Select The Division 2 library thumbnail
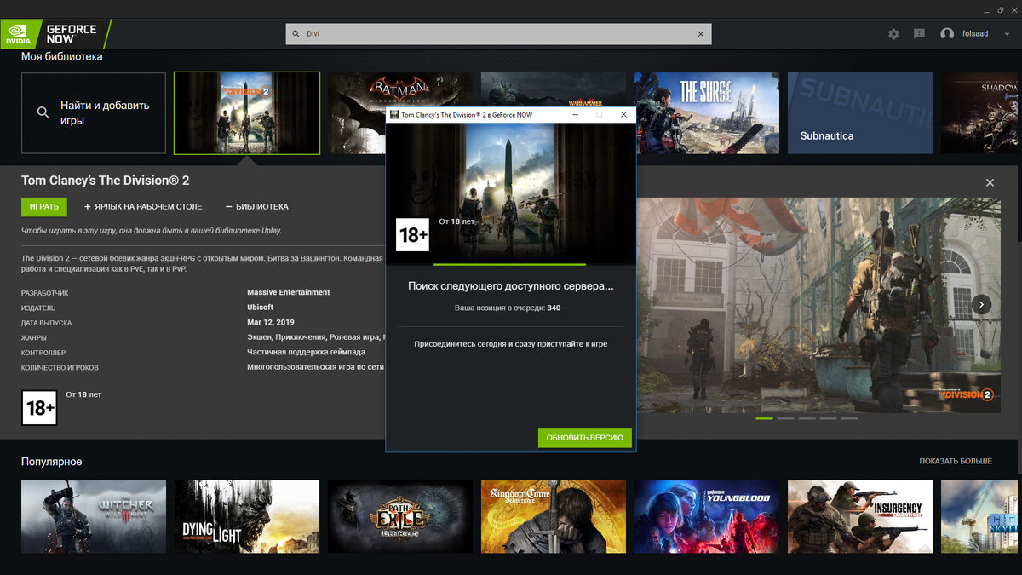This screenshot has height=575, width=1022. (x=247, y=112)
